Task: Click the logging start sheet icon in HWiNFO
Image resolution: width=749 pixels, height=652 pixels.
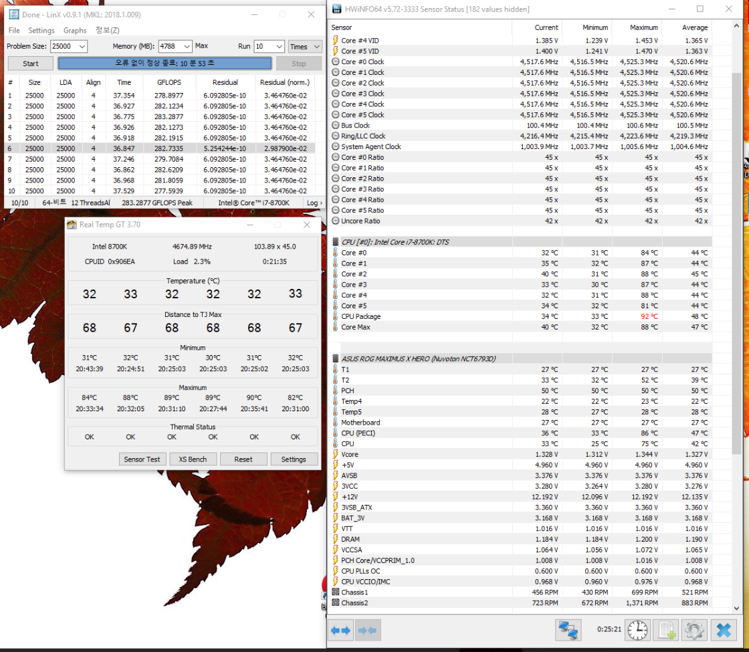Action: tap(667, 630)
